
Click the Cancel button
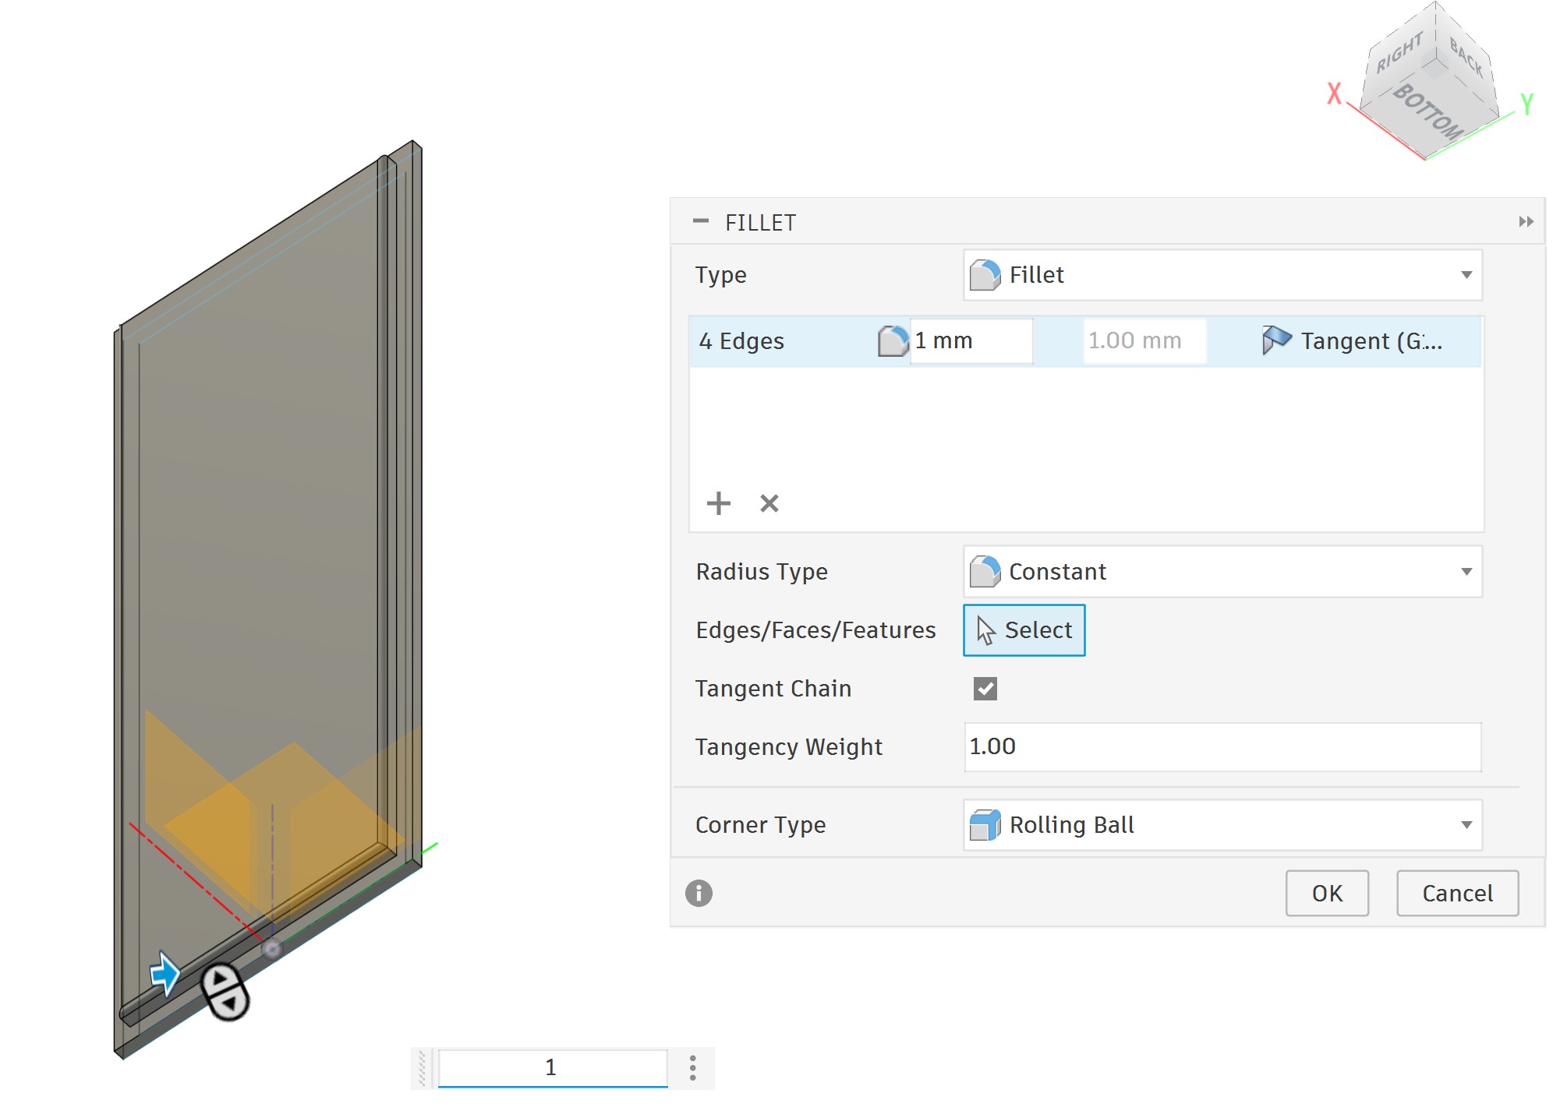1456,893
